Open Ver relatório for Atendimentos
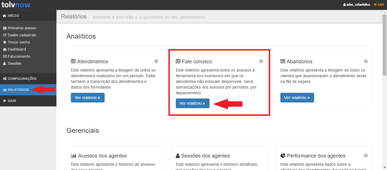Image resolution: width=387 pixels, height=170 pixels. (88, 98)
